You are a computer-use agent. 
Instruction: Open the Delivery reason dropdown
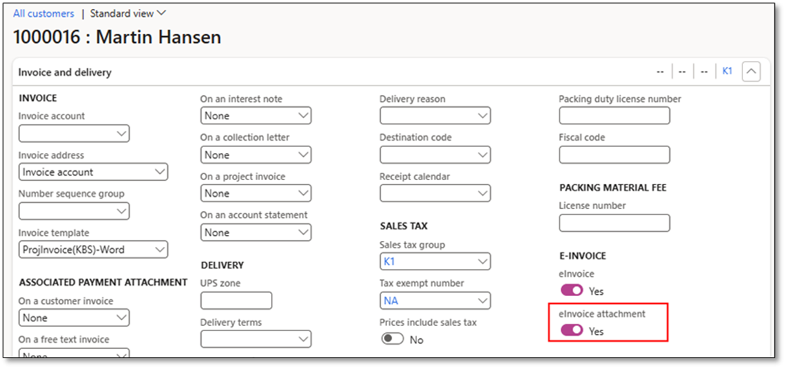435,116
